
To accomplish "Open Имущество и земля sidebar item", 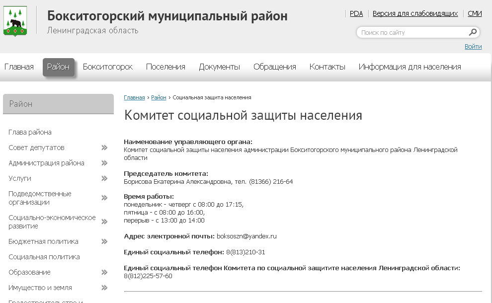I will pos(40,288).
